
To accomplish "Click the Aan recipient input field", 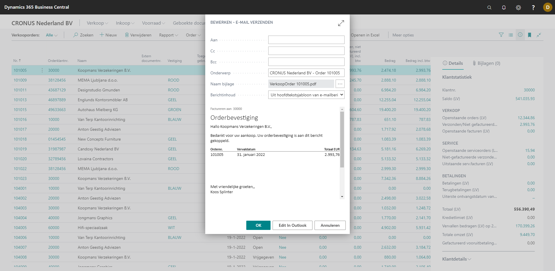I will (x=306, y=40).
